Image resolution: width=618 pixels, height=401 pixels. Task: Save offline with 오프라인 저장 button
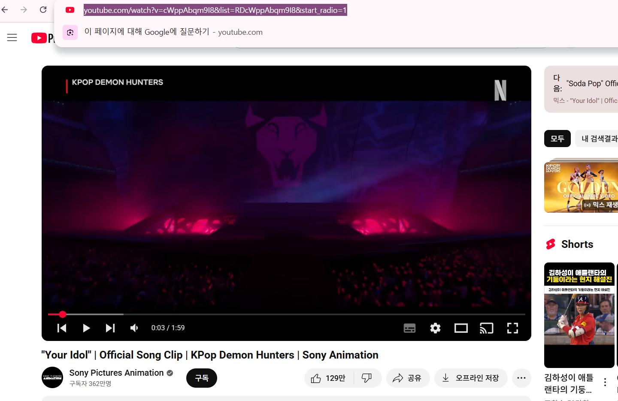[471, 378]
